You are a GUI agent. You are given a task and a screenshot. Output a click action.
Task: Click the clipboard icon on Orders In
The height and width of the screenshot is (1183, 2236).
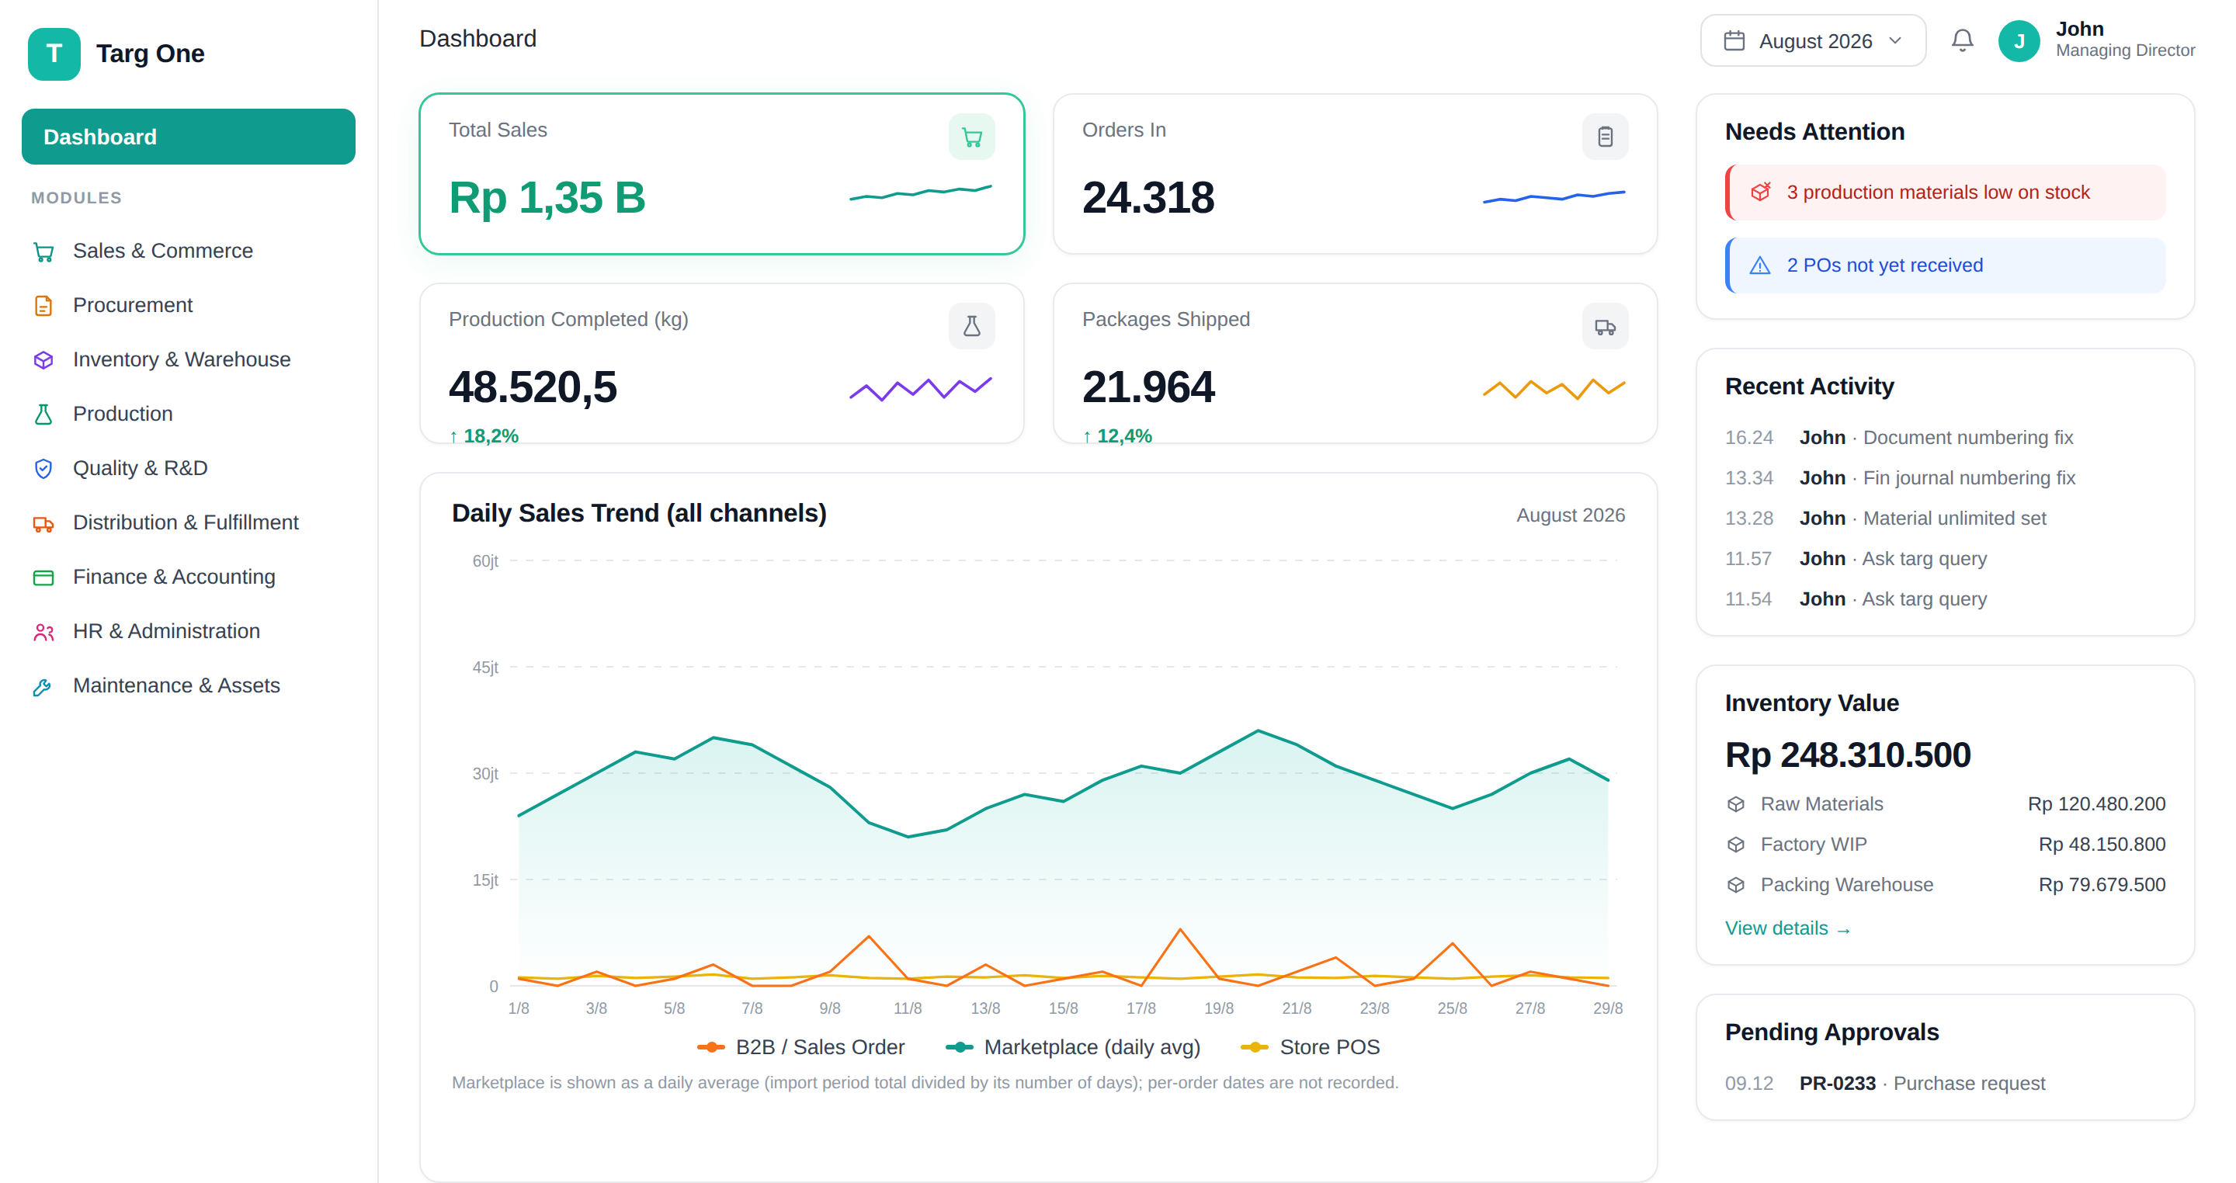(1605, 137)
